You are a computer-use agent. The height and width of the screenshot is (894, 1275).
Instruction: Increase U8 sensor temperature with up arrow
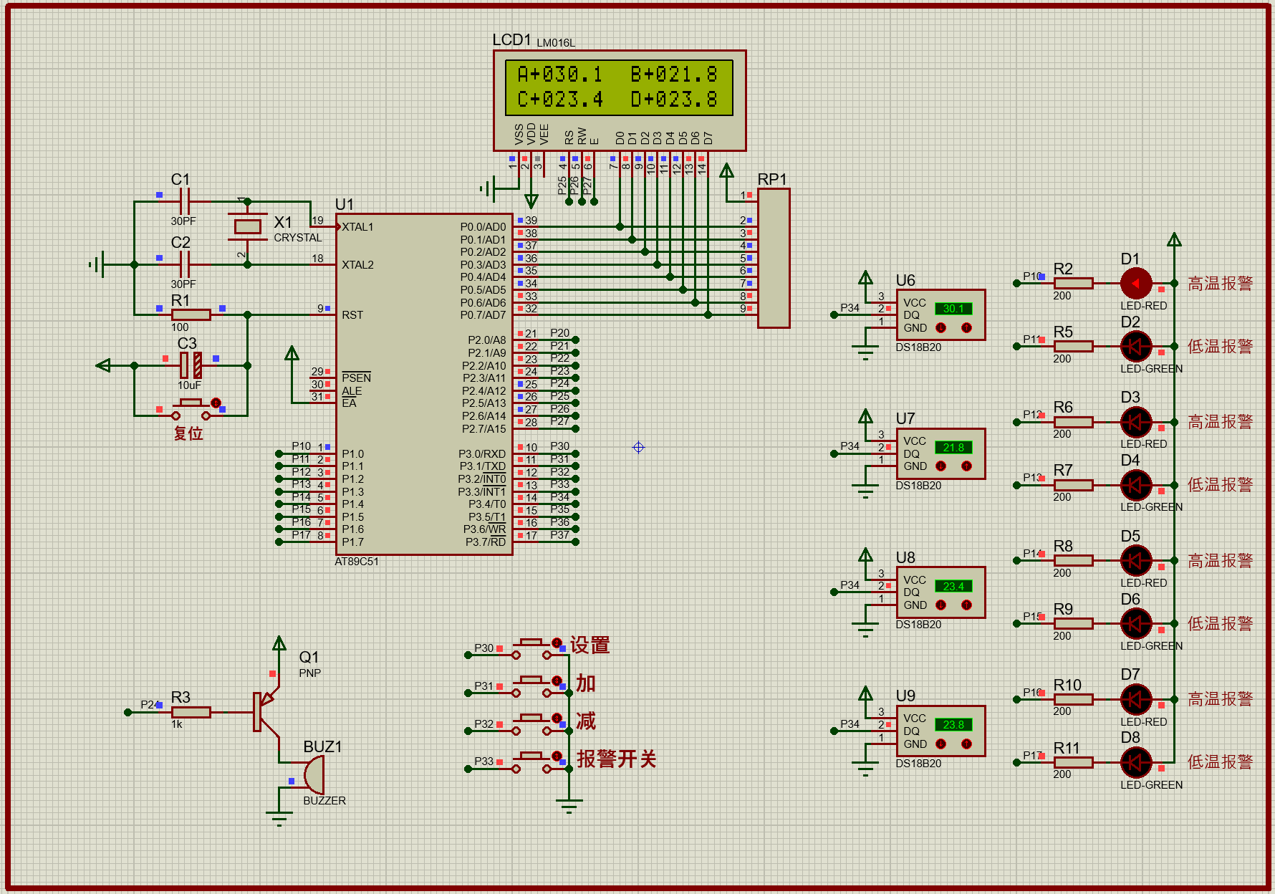pyautogui.click(x=966, y=605)
